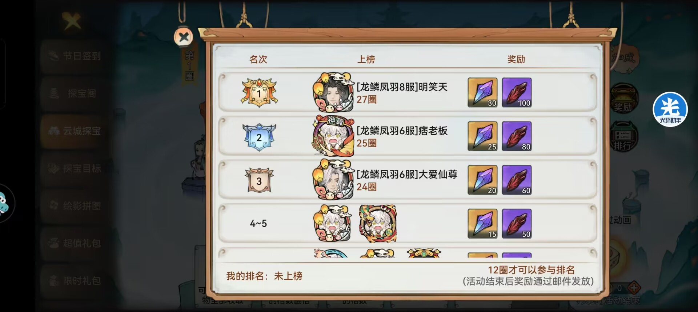Image resolution: width=698 pixels, height=312 pixels.
Task: Close the ranking popup with X button
Action: tap(184, 37)
